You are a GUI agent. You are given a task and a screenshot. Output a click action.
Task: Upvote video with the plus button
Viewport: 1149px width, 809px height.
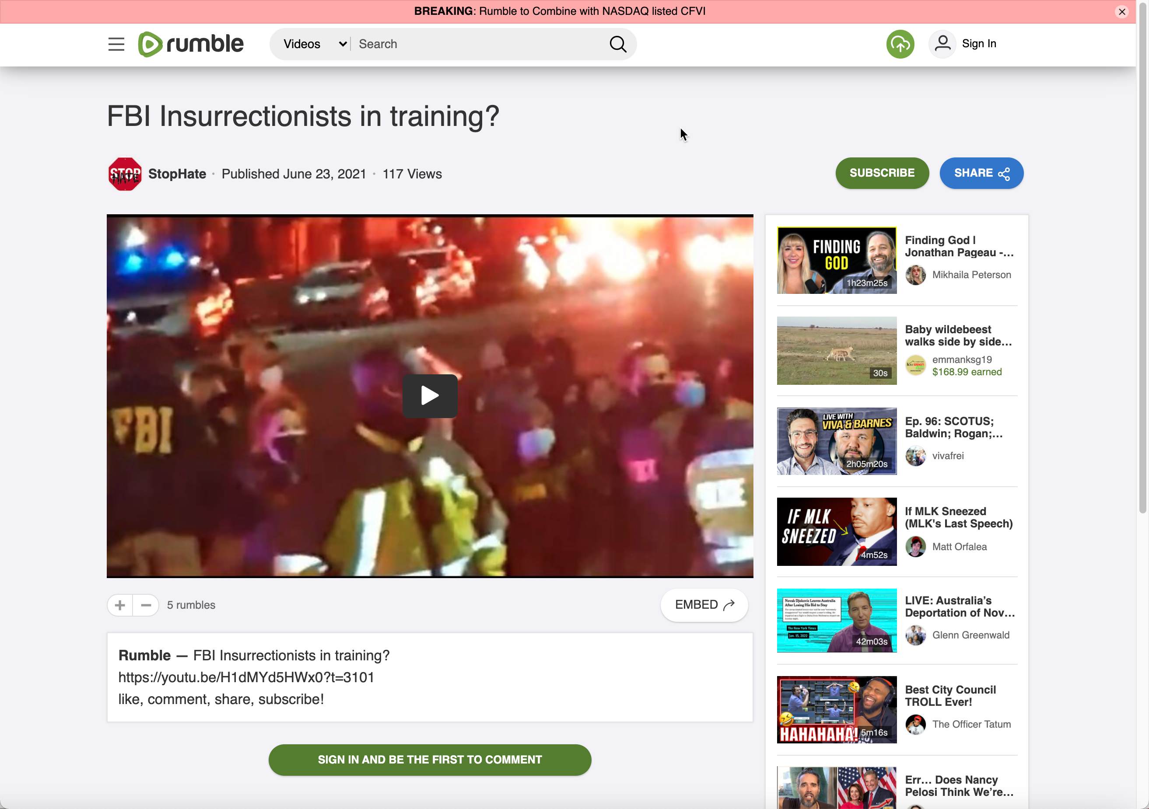(x=120, y=605)
